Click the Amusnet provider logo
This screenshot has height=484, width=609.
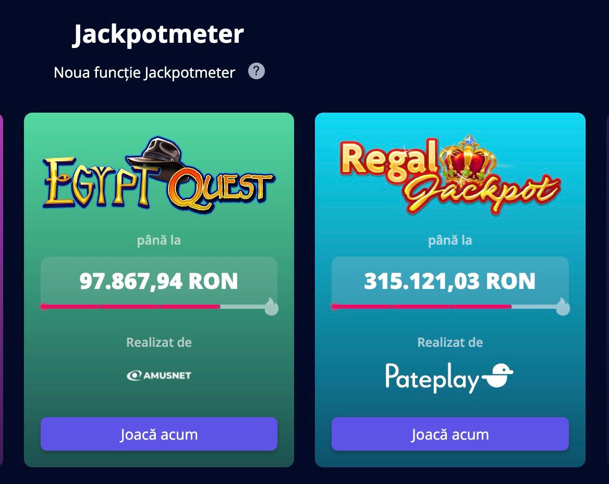(x=159, y=375)
